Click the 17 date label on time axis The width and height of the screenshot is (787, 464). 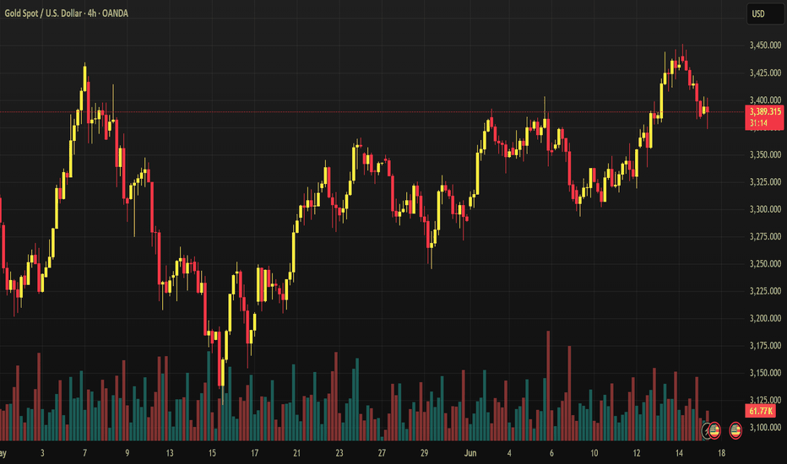(254, 453)
